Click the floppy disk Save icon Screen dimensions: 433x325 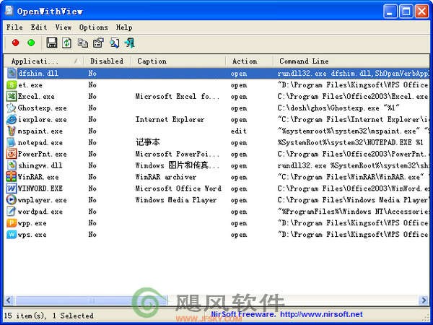point(52,43)
